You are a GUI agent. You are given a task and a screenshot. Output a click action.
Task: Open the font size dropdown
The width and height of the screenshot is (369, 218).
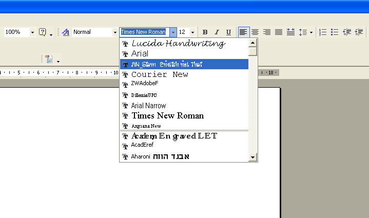coord(192,32)
